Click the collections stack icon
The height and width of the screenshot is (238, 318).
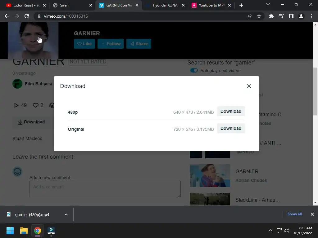52,105
